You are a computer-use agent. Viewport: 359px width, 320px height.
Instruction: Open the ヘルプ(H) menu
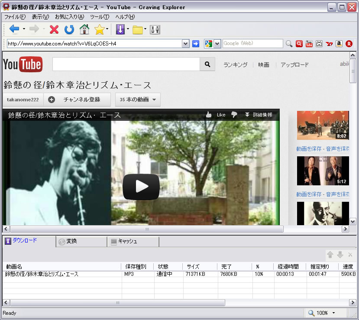point(125,17)
